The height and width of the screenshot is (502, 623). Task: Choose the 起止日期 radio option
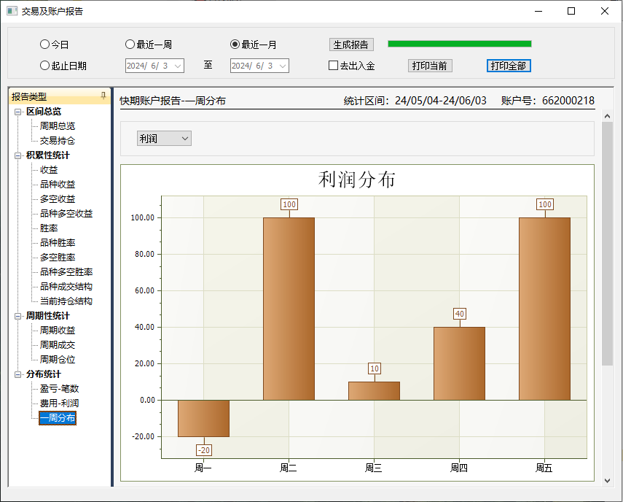pyautogui.click(x=45, y=66)
